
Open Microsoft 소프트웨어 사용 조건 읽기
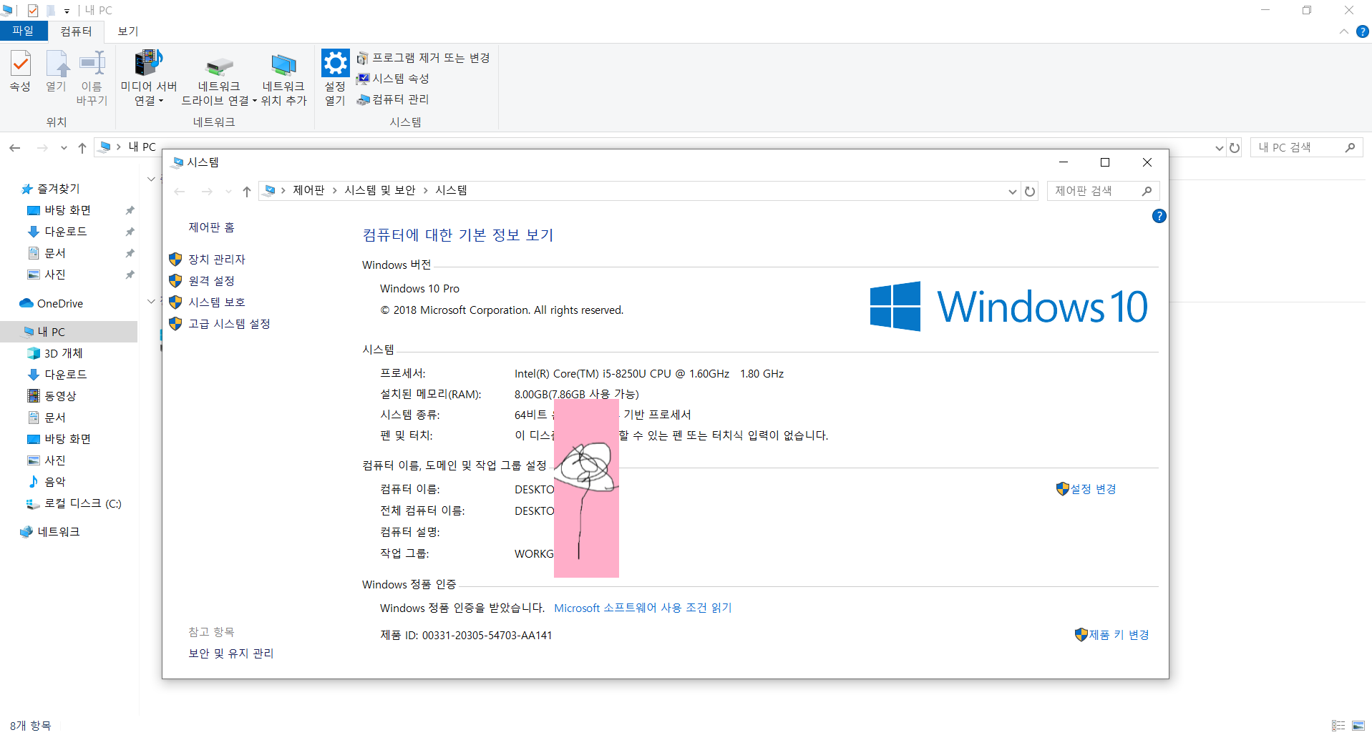point(643,608)
